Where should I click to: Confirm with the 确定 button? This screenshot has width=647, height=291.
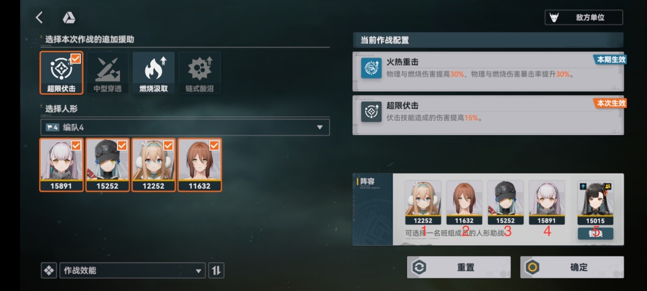point(572,267)
